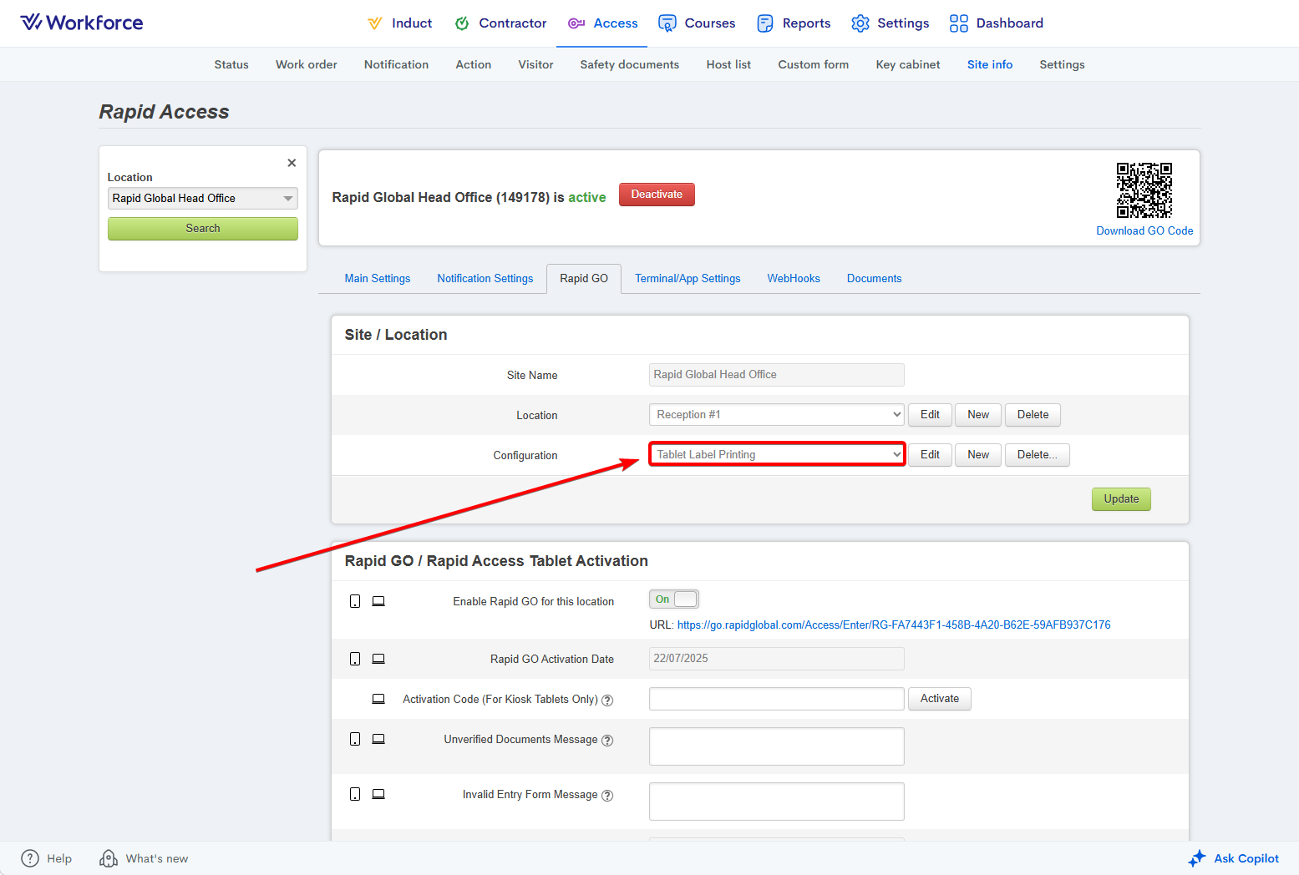Click the Dashboard grid icon
Viewport: 1299px width, 875px height.
pos(959,23)
